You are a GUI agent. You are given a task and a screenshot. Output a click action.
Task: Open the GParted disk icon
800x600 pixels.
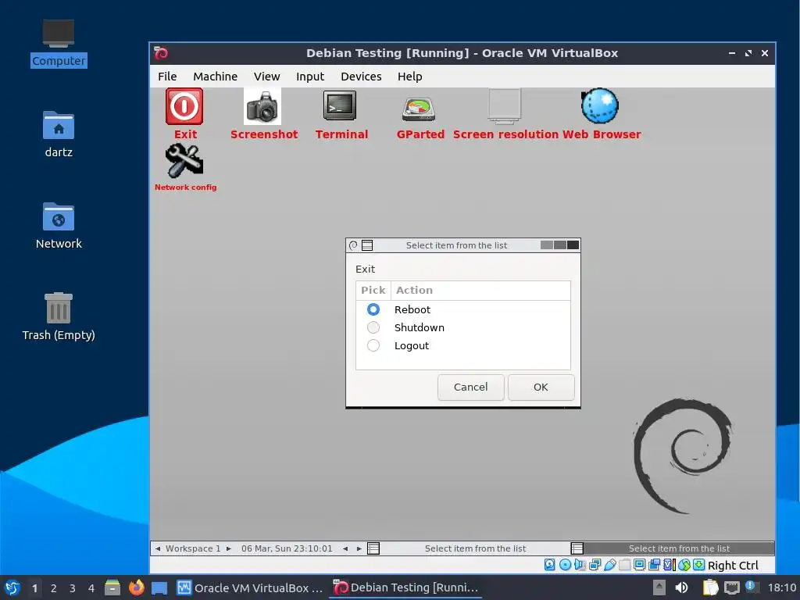coord(419,108)
